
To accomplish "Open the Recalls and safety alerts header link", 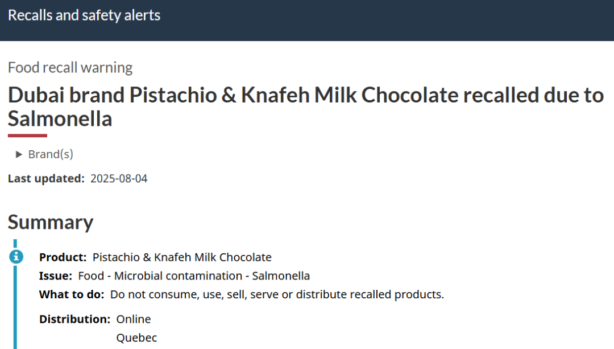I will (84, 15).
